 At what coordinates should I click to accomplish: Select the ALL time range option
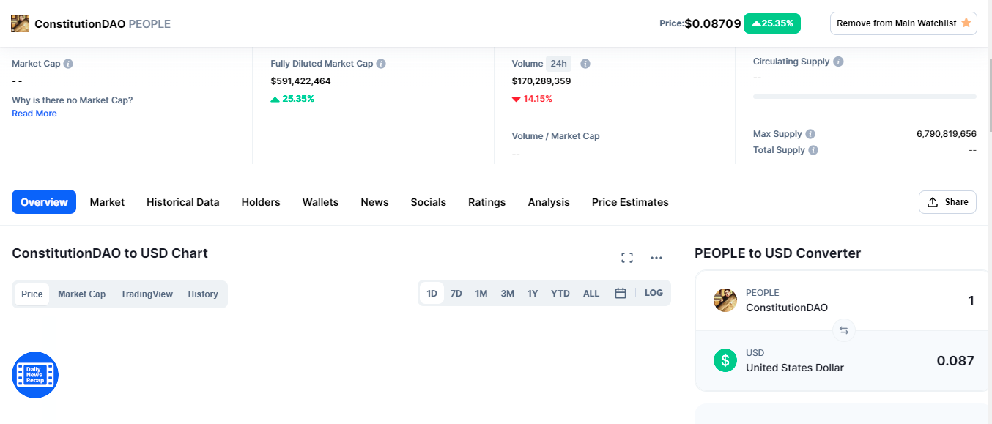(x=591, y=294)
